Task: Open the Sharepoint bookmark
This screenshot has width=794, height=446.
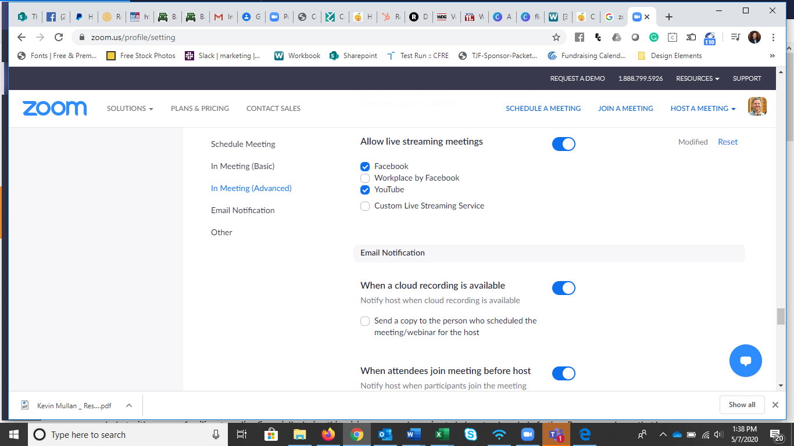Action: click(x=353, y=56)
